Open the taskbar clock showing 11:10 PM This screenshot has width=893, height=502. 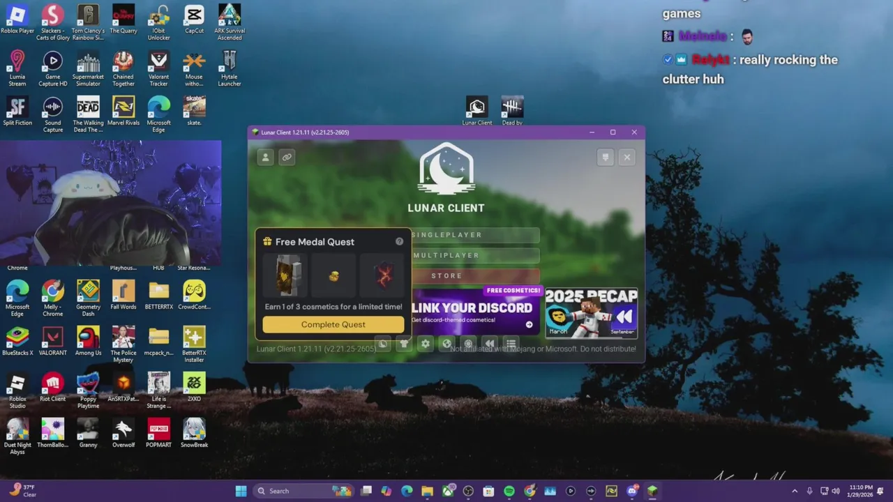click(861, 491)
